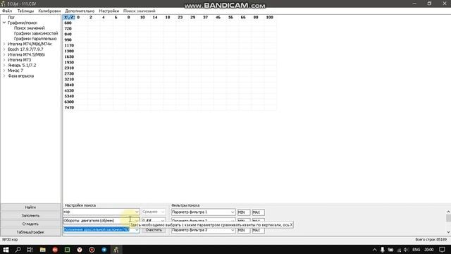Launch File Explorer from the taskbar

coord(42,250)
